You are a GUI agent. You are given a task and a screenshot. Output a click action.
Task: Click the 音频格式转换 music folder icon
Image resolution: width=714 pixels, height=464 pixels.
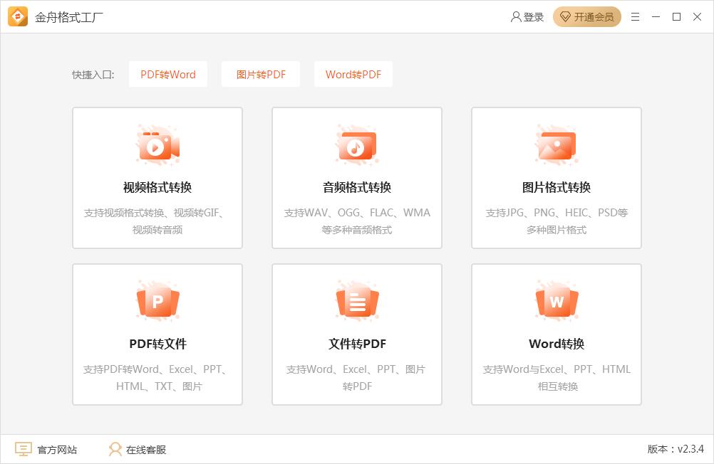click(356, 144)
